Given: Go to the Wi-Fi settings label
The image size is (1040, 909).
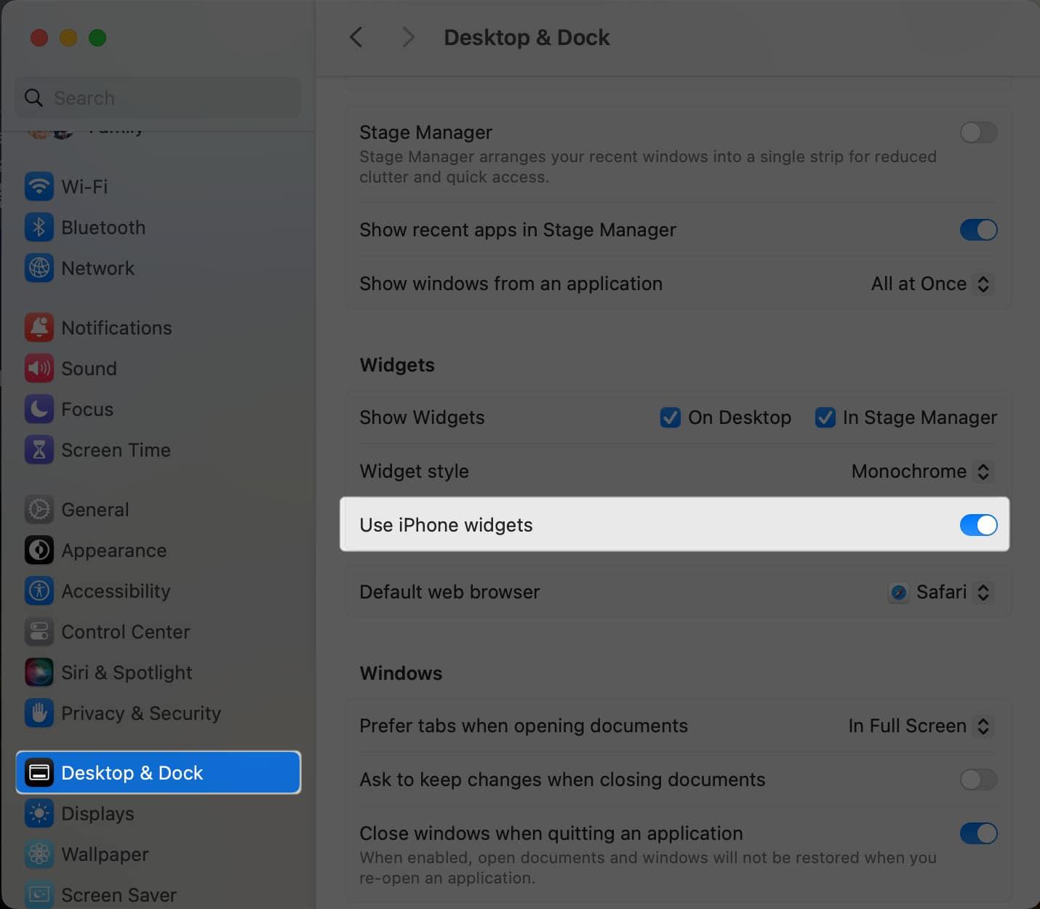Looking at the screenshot, I should pyautogui.click(x=84, y=187).
